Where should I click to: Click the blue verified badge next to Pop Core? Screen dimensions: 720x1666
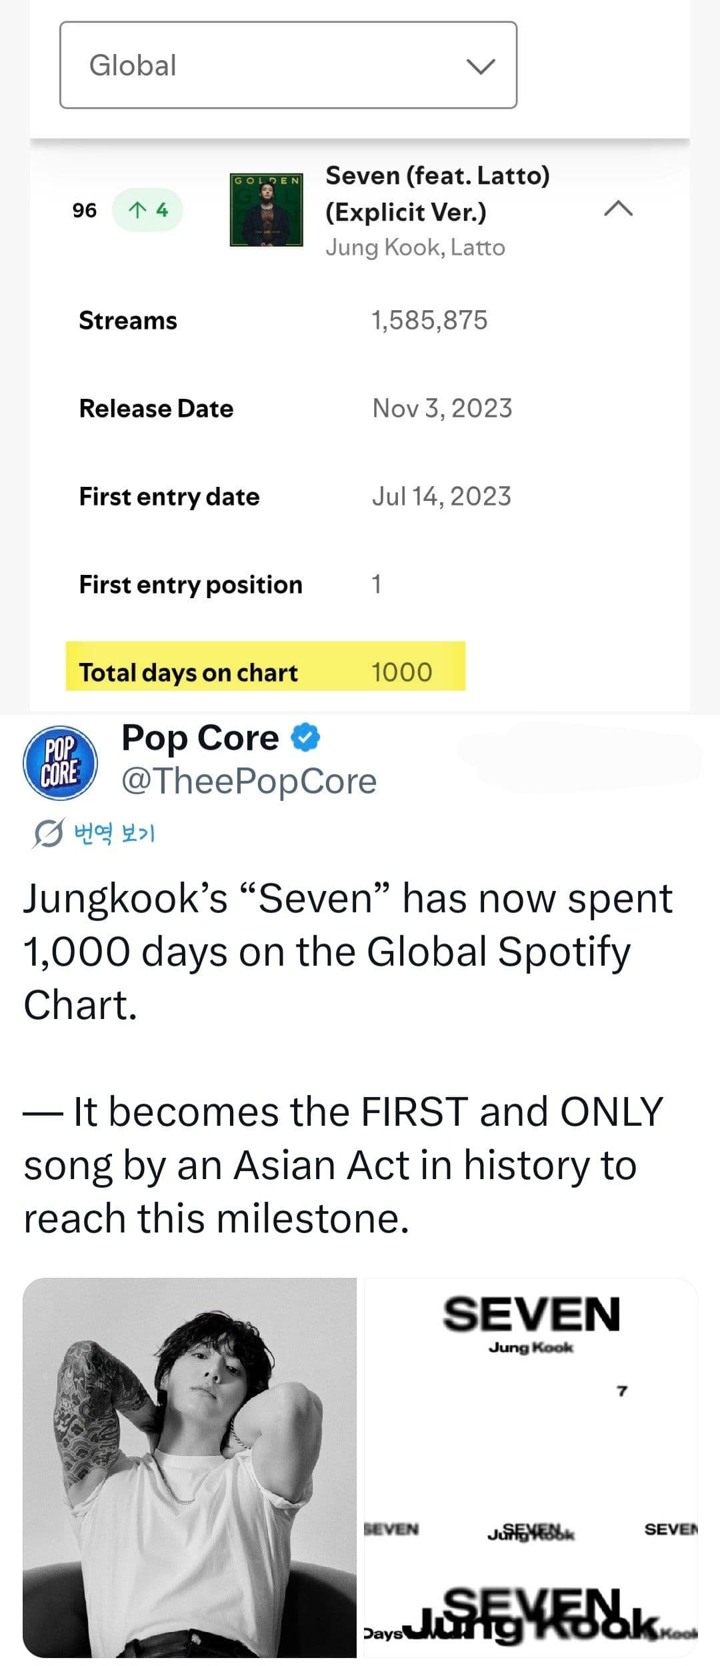(305, 738)
